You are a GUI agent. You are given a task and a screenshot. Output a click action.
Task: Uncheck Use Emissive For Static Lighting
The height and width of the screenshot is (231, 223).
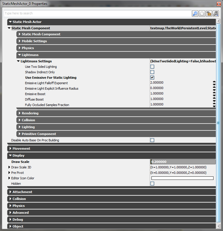coord(152,78)
